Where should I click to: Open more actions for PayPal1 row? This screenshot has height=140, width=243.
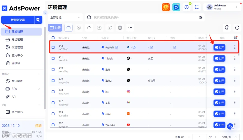(235, 47)
